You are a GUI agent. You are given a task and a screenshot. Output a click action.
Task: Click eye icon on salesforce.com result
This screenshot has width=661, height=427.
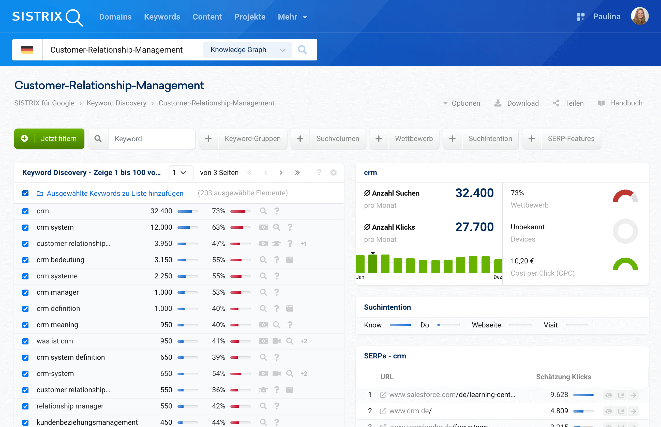609,395
